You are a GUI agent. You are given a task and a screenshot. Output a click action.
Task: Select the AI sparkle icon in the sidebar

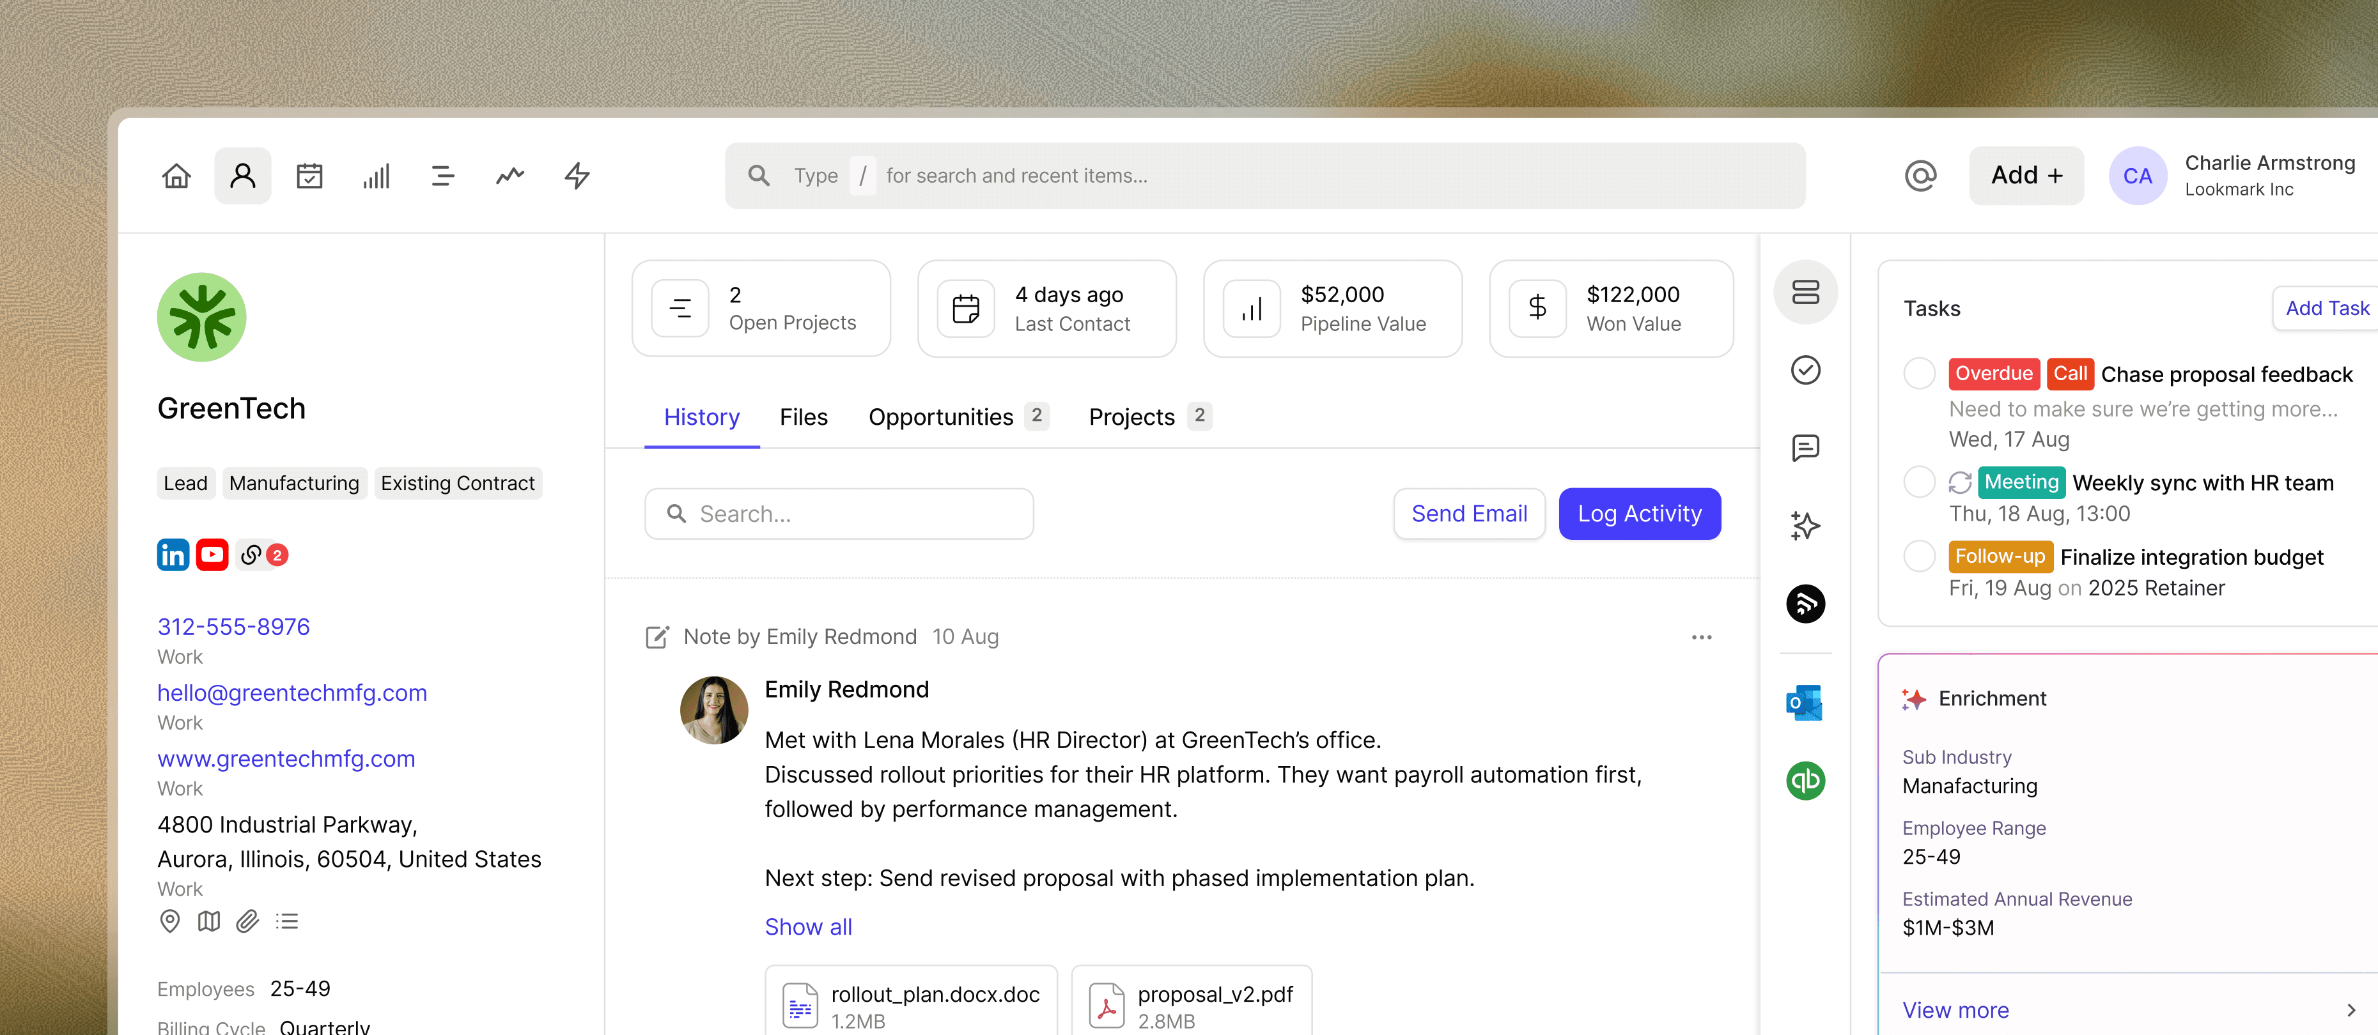point(1806,526)
